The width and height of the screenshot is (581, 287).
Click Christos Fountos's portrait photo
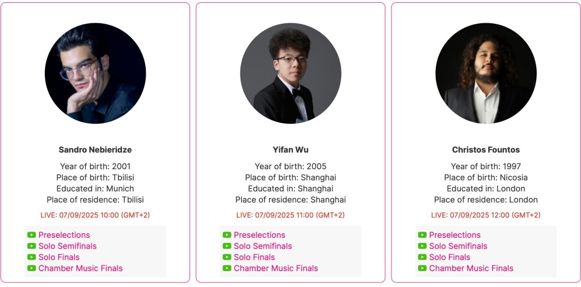[486, 74]
